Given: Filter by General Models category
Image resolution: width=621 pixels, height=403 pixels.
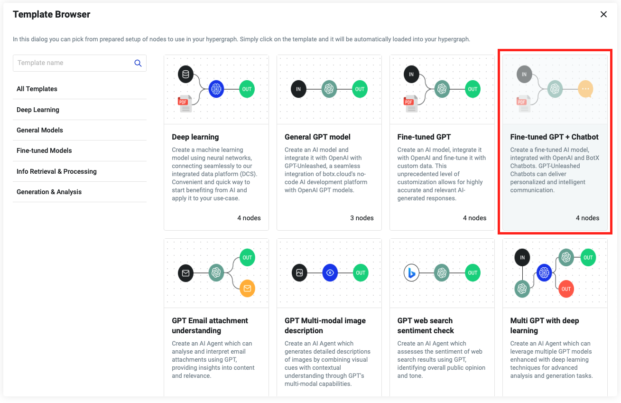Looking at the screenshot, I should pyautogui.click(x=40, y=130).
